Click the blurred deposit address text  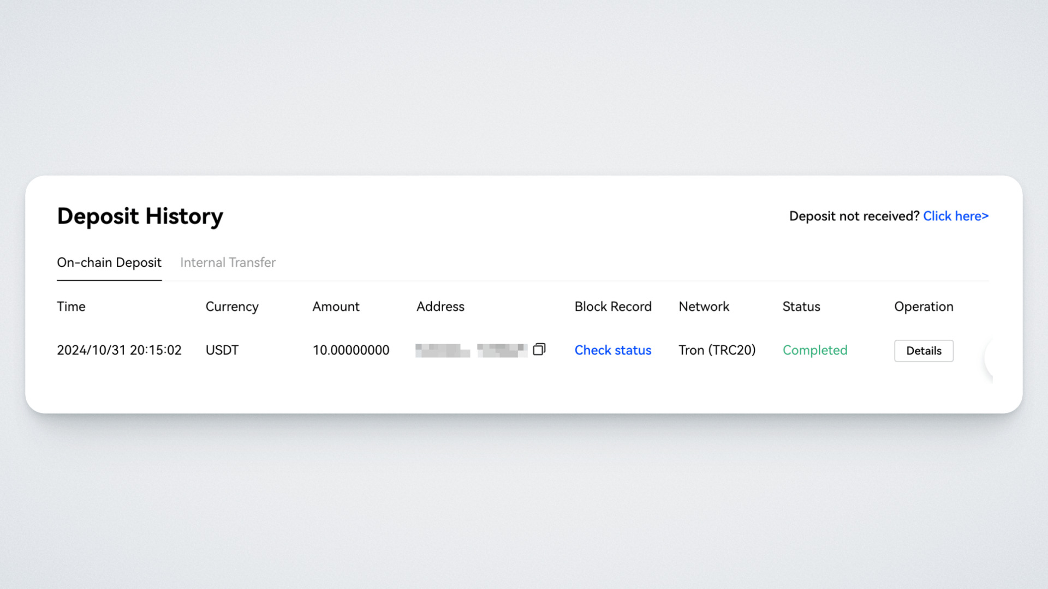click(x=471, y=350)
